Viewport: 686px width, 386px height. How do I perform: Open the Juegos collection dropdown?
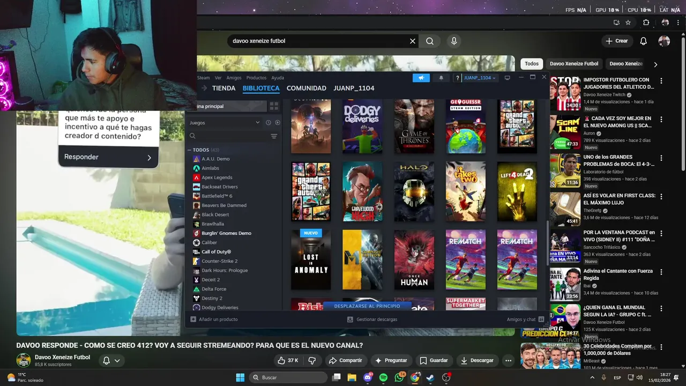(225, 123)
